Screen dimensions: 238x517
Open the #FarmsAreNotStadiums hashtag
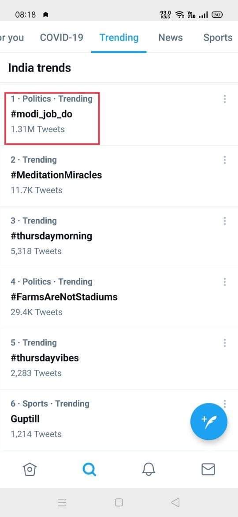(x=64, y=297)
